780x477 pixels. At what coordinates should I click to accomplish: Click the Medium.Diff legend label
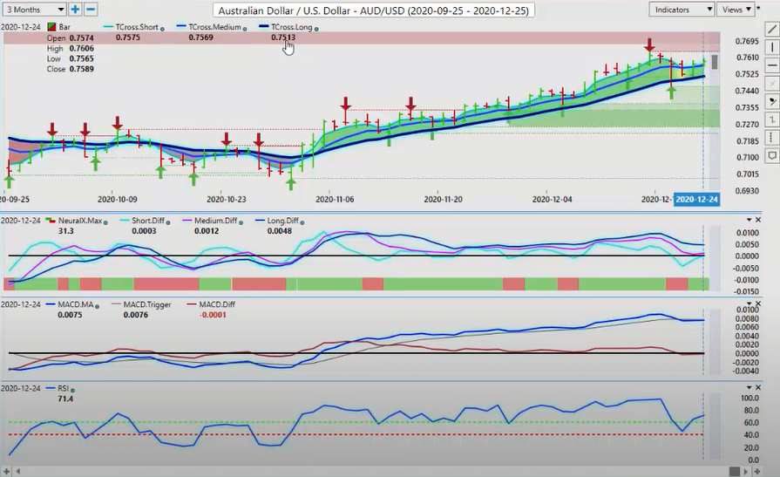[x=216, y=221]
